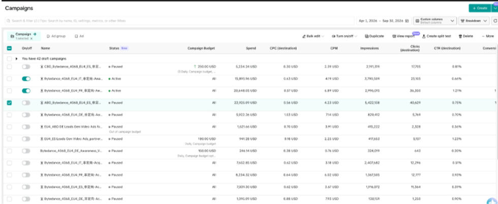Uncheck the ABO_Bytedance ES campaign checkbox
This screenshot has height=204, width=498.
tap(9, 103)
